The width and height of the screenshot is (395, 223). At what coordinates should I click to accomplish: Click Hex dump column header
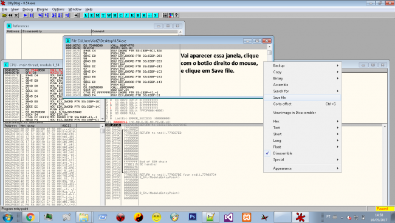pos(40,125)
